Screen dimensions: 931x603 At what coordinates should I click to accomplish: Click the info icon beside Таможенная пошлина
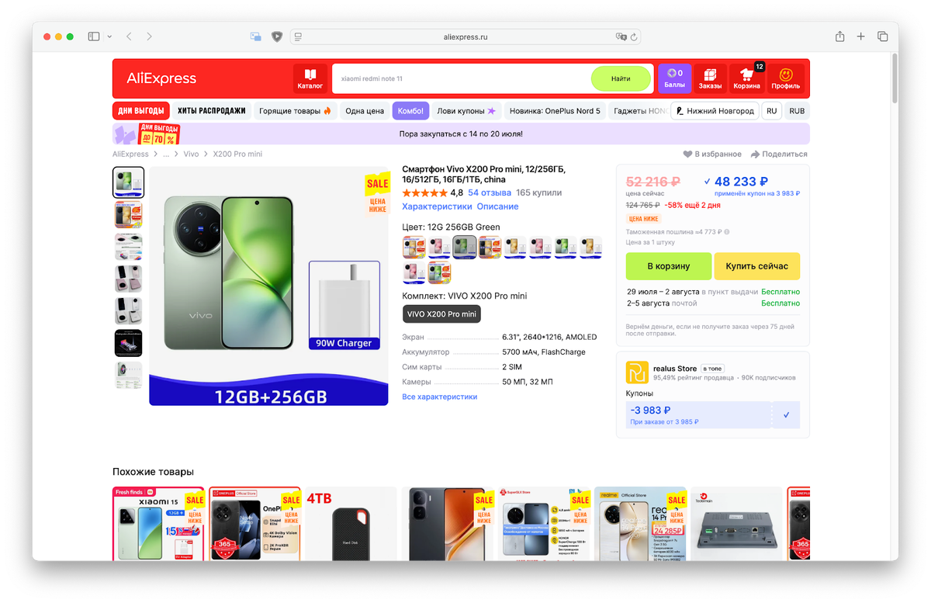[x=727, y=231]
